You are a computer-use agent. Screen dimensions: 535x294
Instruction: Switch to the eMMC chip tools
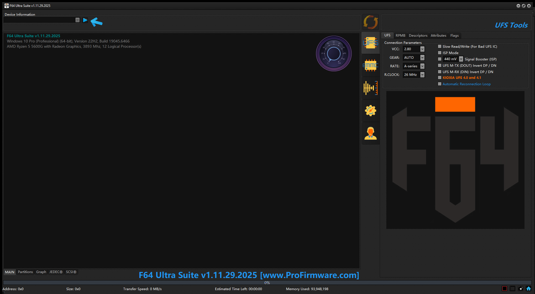[x=371, y=65]
